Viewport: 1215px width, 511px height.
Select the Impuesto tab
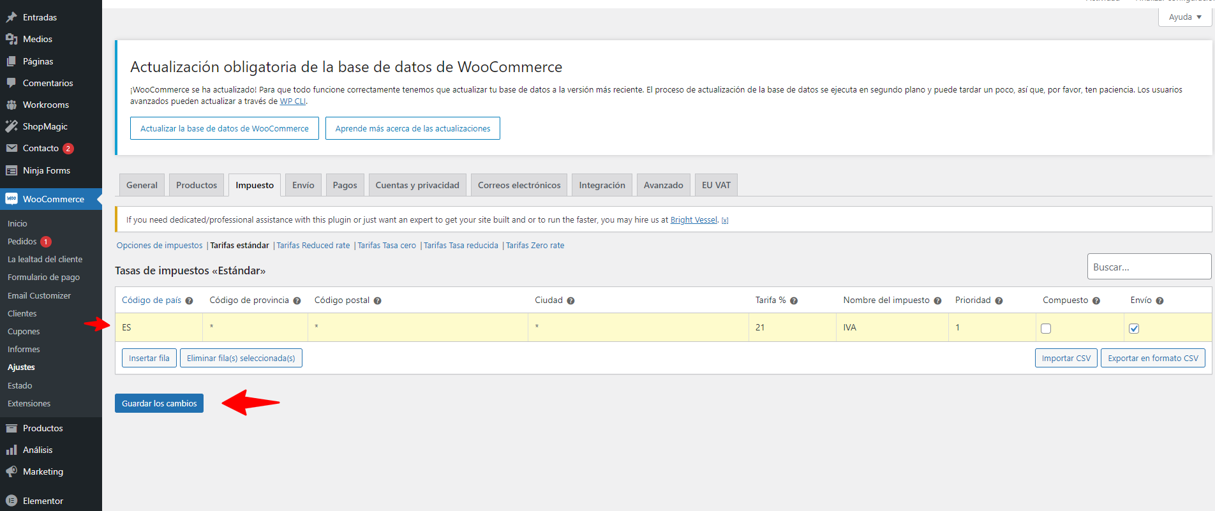tap(255, 185)
